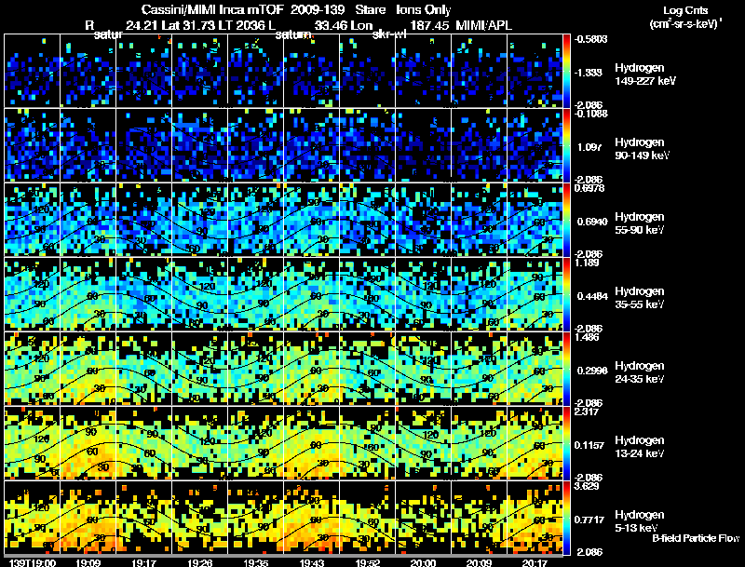Click the 'Ions Only' text in the title

(424, 9)
